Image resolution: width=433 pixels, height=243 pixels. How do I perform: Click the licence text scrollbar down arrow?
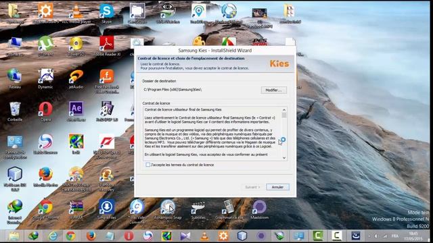(284, 158)
